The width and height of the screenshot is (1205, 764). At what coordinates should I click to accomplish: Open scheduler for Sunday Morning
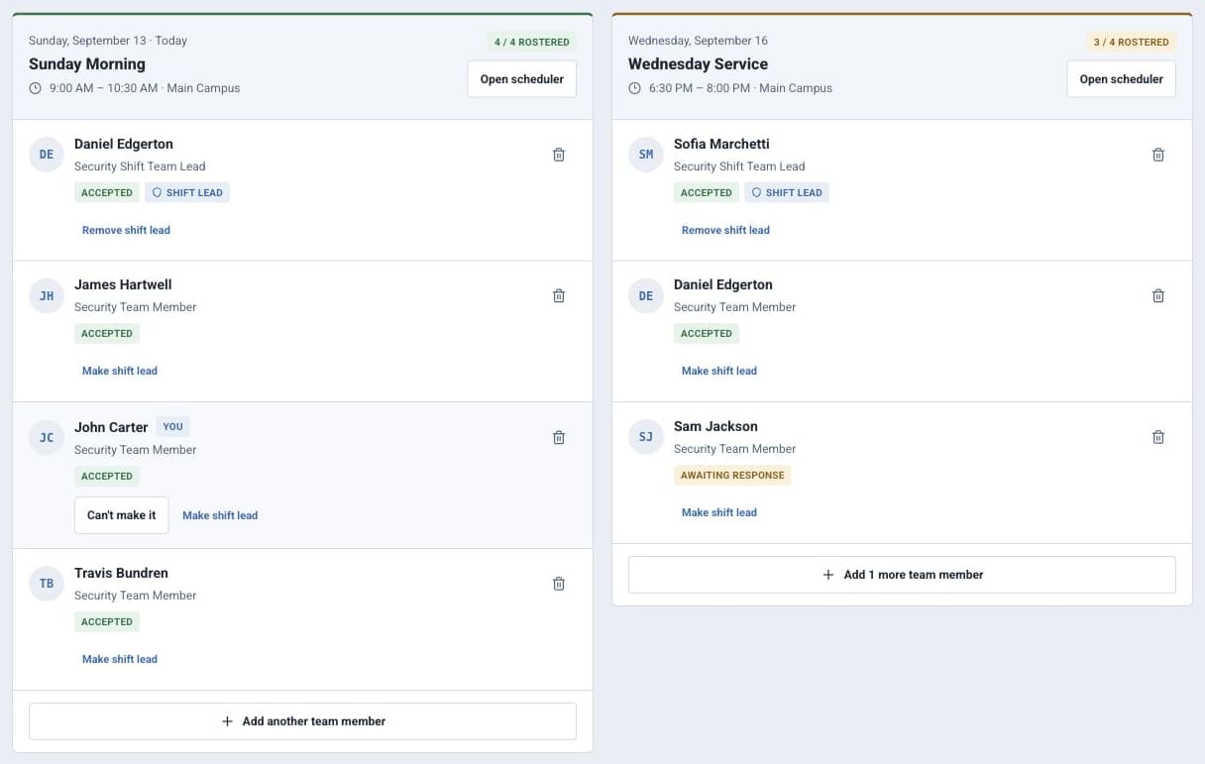(522, 79)
